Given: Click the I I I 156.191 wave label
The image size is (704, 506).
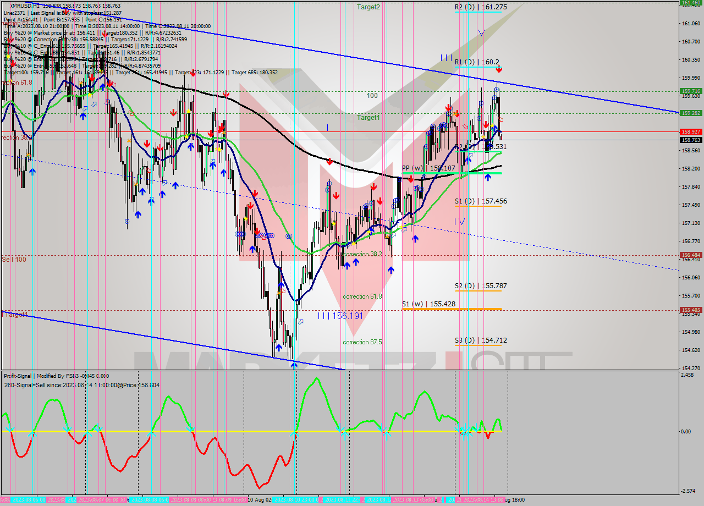Looking at the screenshot, I should [x=340, y=316].
